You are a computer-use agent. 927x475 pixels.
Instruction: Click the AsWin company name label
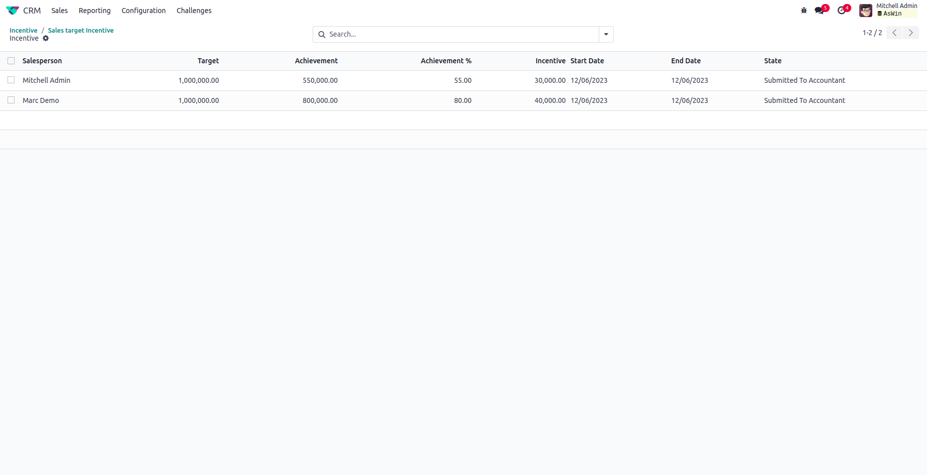coord(892,14)
